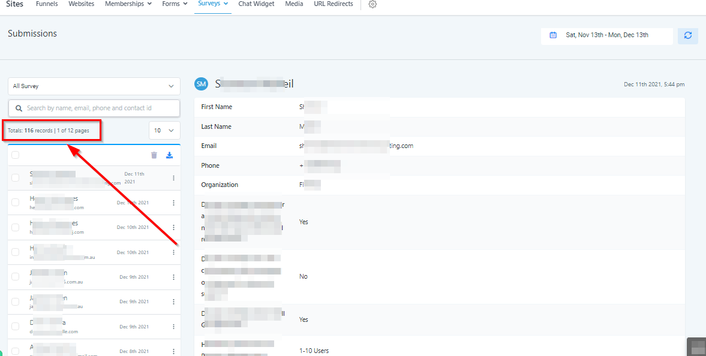Open three-dot menu for first Dec 10th 2021 row
This screenshot has height=356, width=706.
click(173, 203)
